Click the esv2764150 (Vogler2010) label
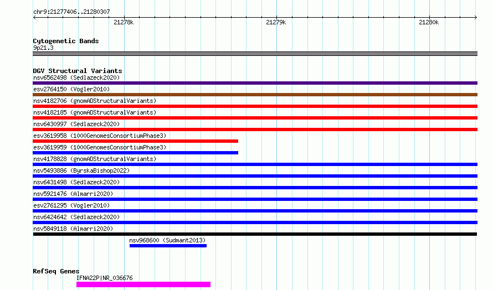This screenshot has height=290, width=493. (x=71, y=89)
